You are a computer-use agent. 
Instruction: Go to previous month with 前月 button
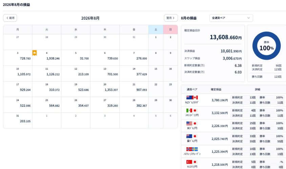click(10, 18)
